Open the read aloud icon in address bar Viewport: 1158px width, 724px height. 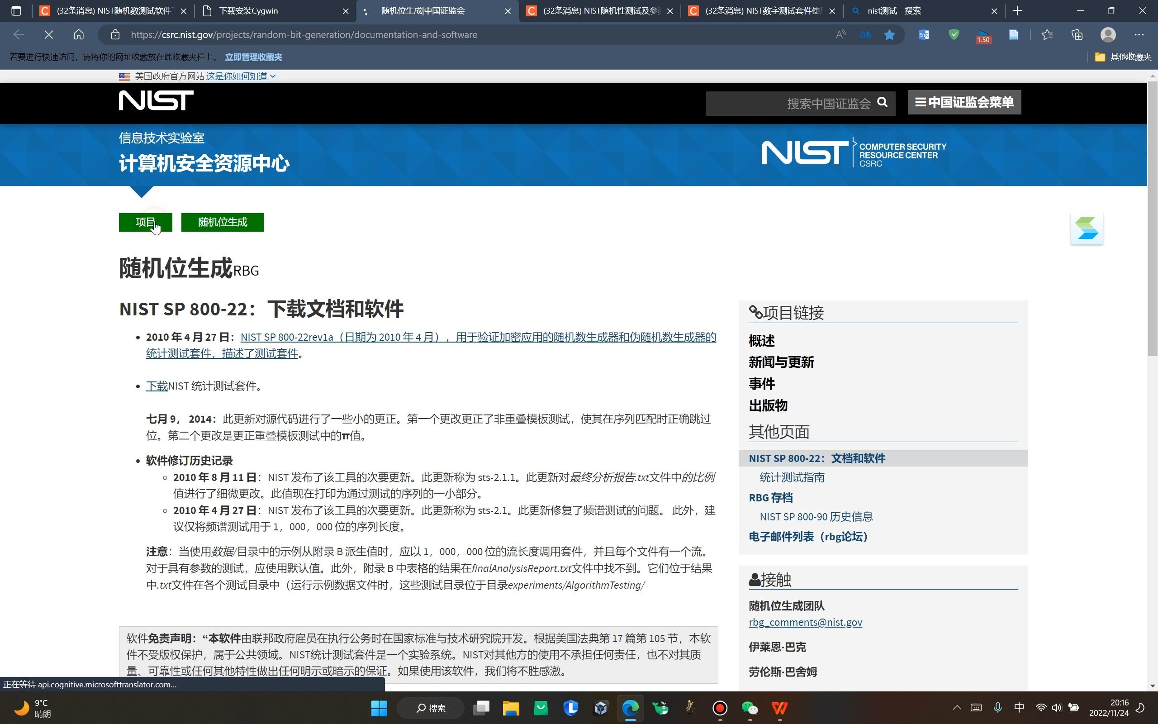tap(841, 34)
